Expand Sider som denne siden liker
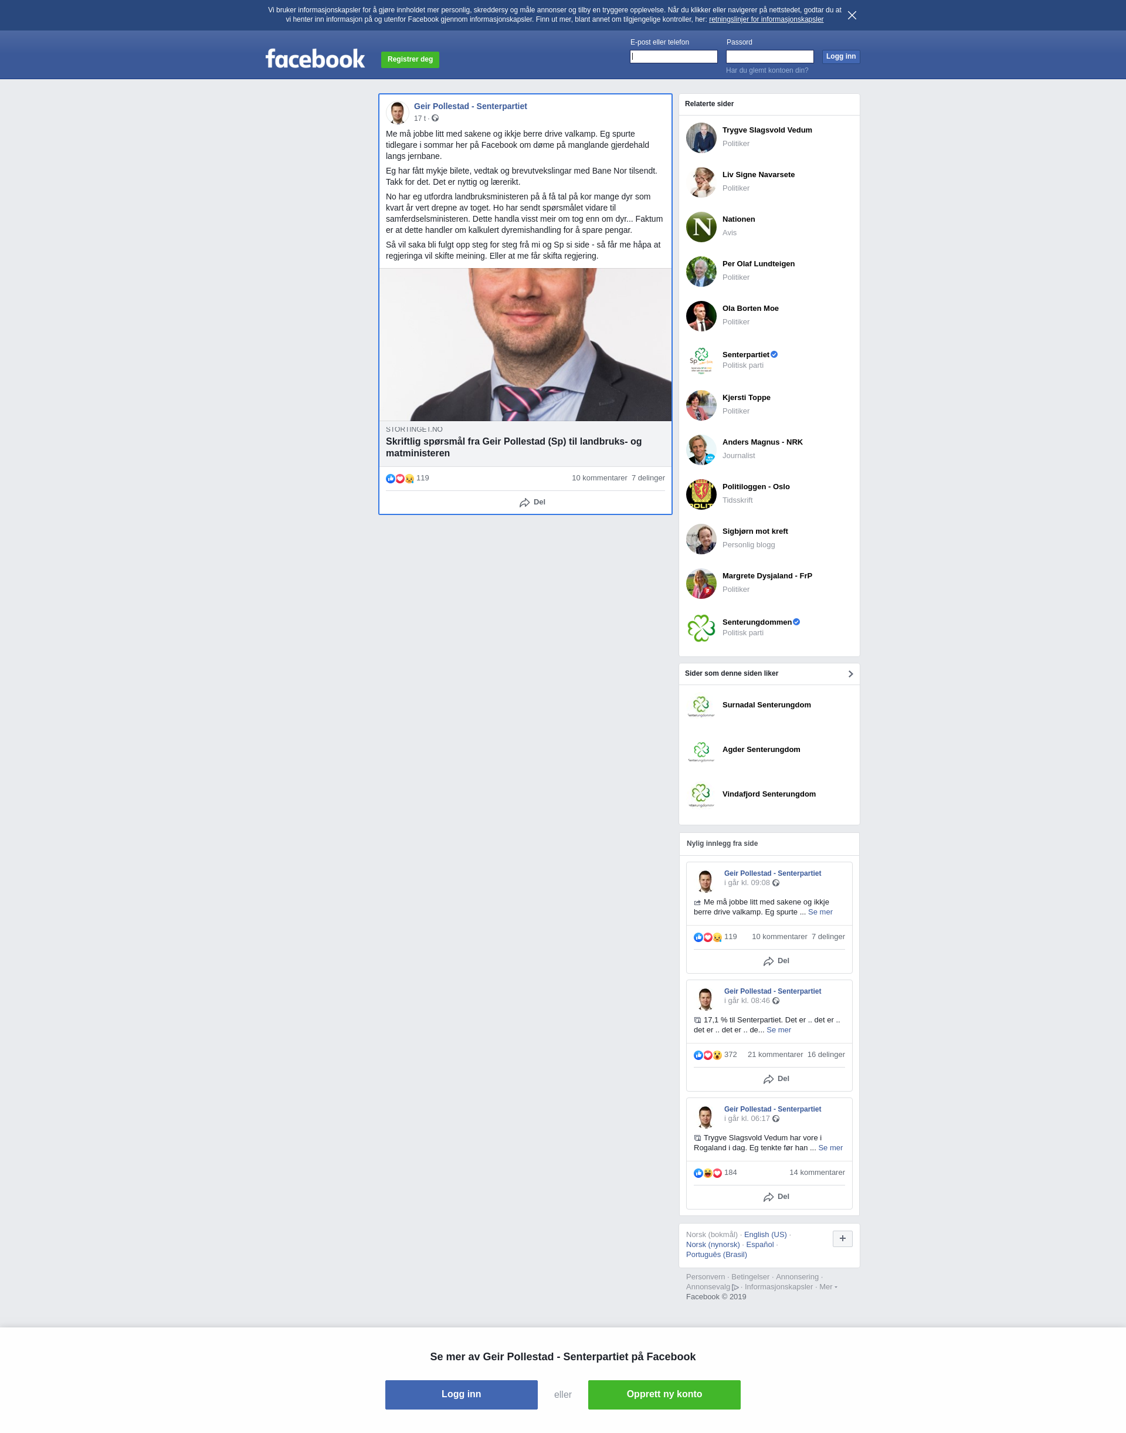This screenshot has height=1433, width=1126. (x=850, y=674)
